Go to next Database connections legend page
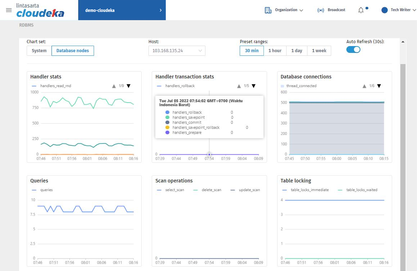417x271 pixels. [379, 86]
